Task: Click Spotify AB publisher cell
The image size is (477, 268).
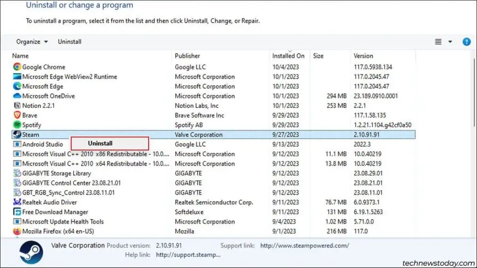Action: (189, 125)
